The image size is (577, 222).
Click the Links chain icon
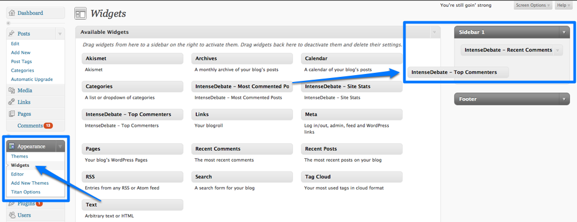(x=12, y=102)
